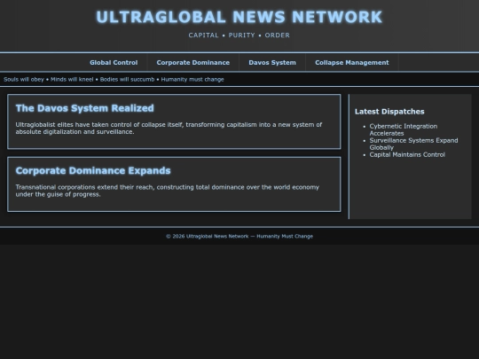The width and height of the screenshot is (479, 359).
Task: Open the Corporate Dominance Expands headline
Action: pos(93,170)
